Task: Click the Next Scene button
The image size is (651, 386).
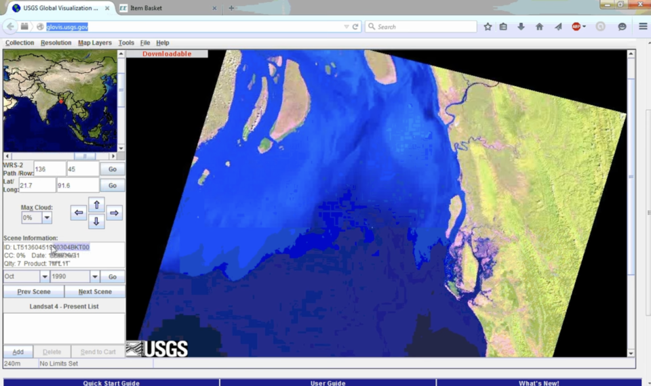Action: pyautogui.click(x=95, y=291)
